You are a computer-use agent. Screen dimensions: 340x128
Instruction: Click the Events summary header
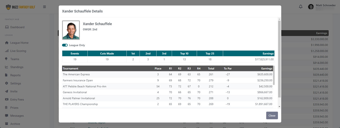pyautogui.click(x=75, y=53)
